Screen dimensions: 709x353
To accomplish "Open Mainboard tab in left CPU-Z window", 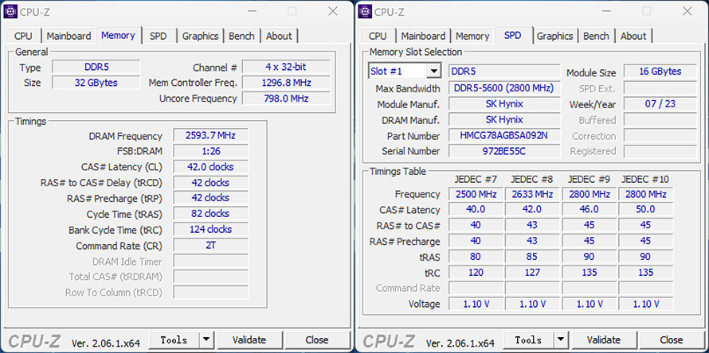I will click(x=69, y=36).
